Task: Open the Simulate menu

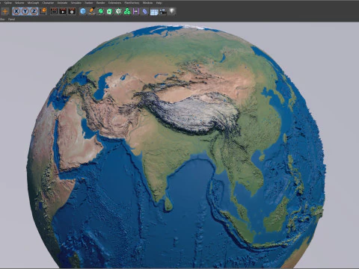Action: point(76,3)
